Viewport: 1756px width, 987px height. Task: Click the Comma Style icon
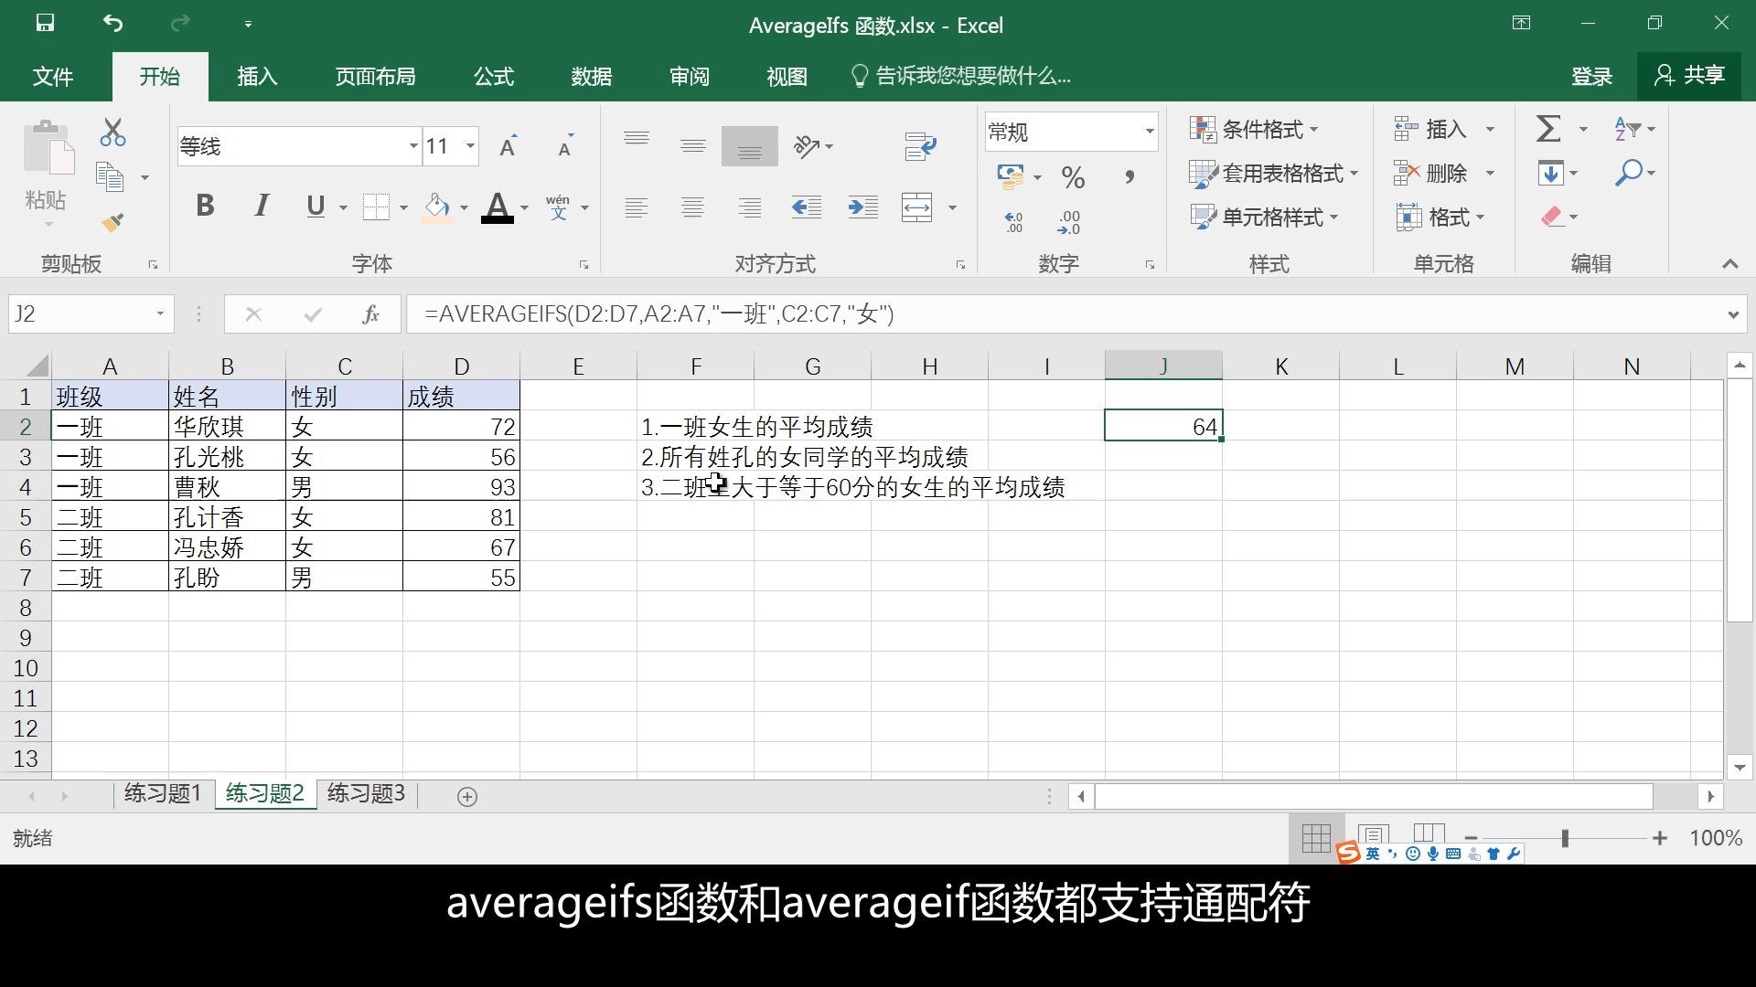coord(1130,176)
